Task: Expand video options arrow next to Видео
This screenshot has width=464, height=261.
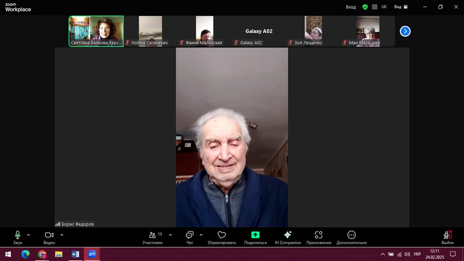Action: [x=61, y=235]
